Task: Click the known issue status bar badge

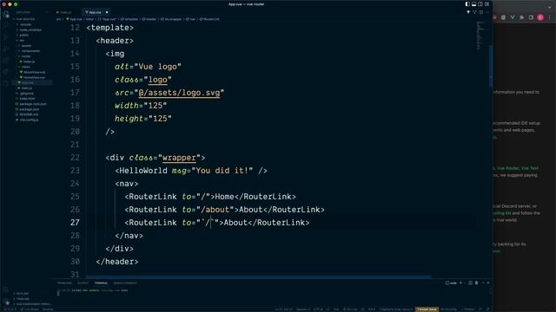Action: coord(427,309)
